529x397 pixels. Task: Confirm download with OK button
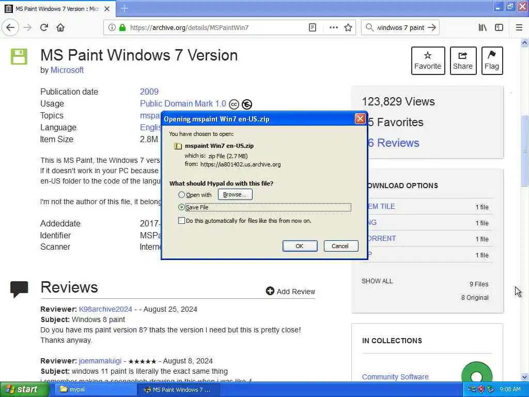[300, 246]
